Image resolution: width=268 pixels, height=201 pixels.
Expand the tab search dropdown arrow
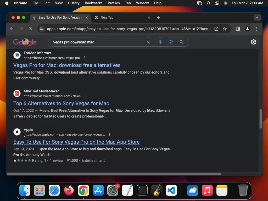(257, 18)
